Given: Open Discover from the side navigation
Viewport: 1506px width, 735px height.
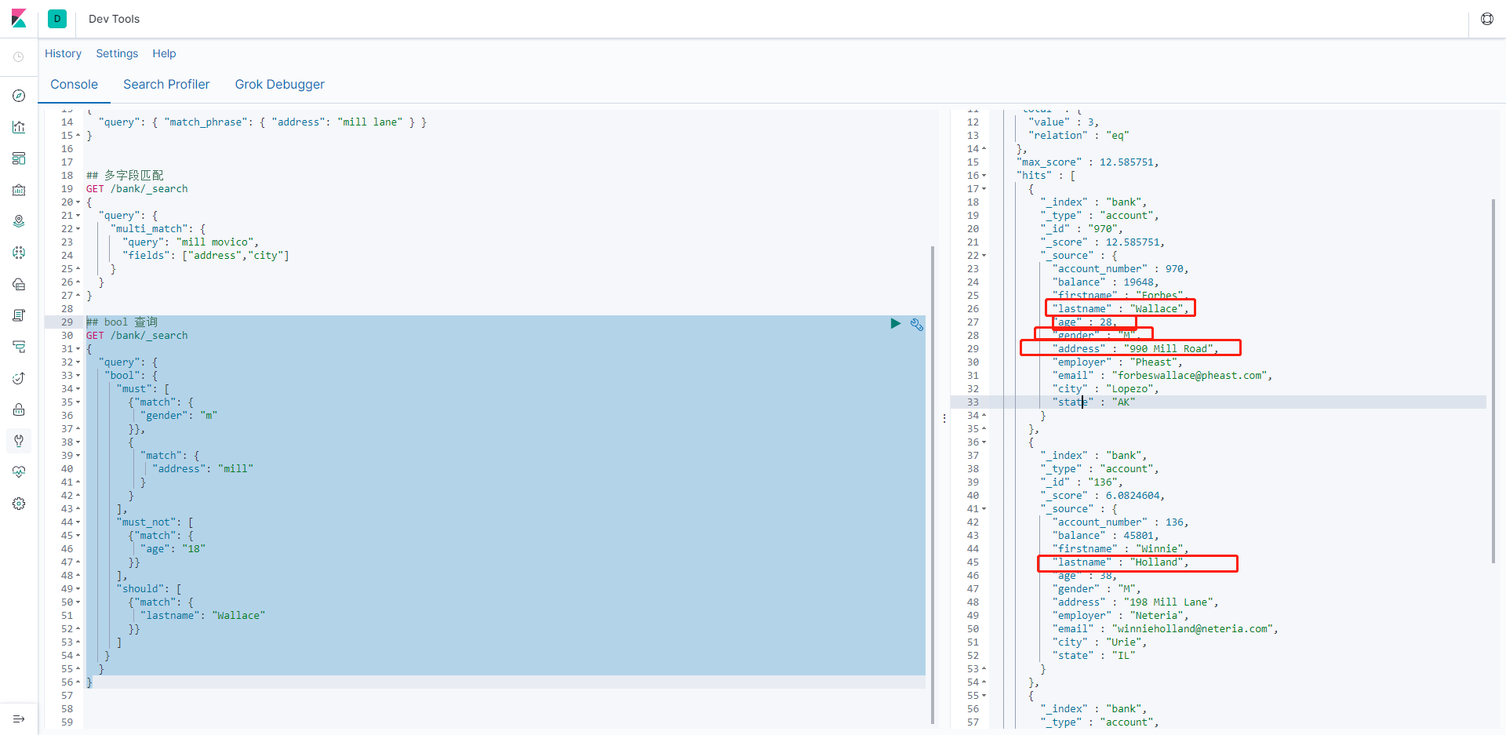Looking at the screenshot, I should (19, 96).
